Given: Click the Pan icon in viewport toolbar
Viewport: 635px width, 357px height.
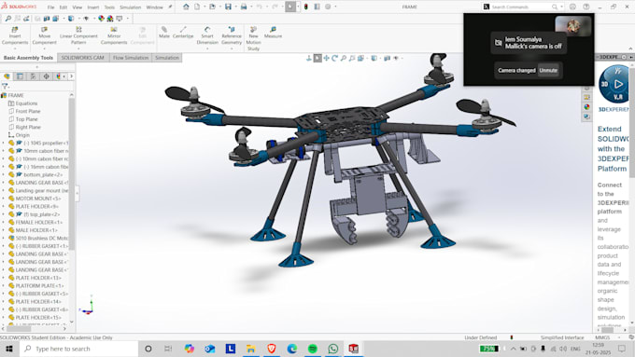Looking at the screenshot, I should pos(326,58).
